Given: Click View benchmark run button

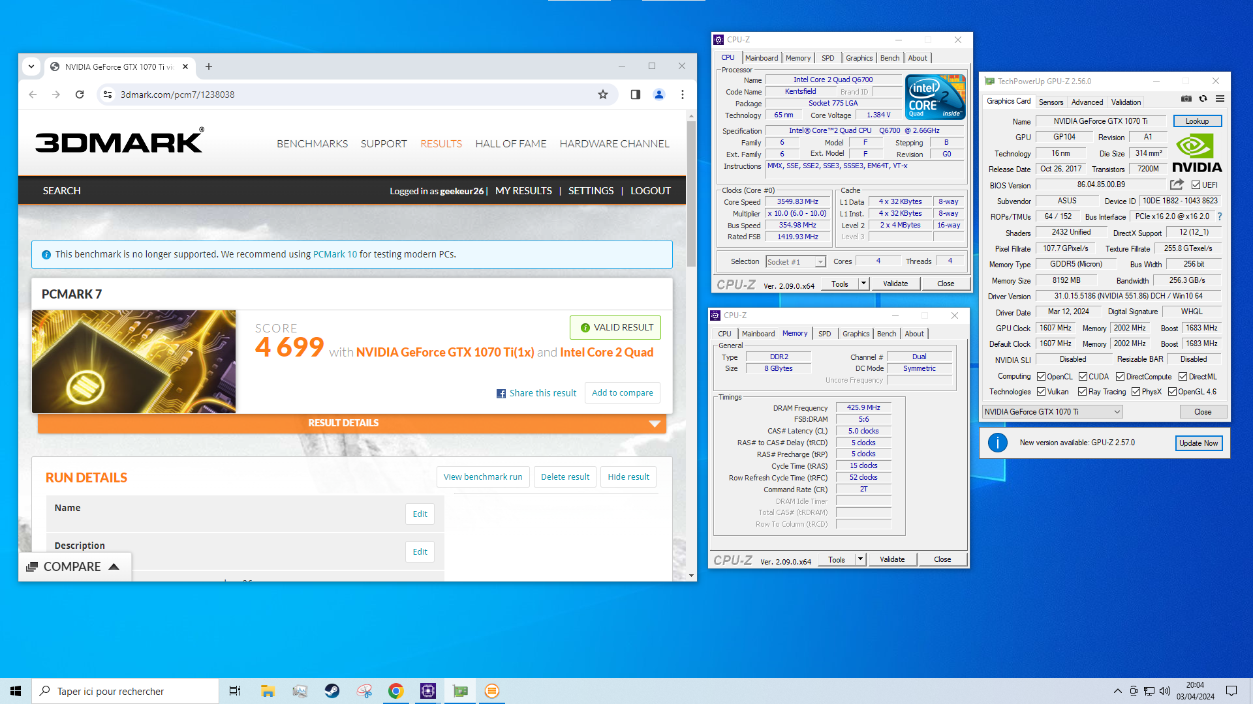Looking at the screenshot, I should coord(483,477).
